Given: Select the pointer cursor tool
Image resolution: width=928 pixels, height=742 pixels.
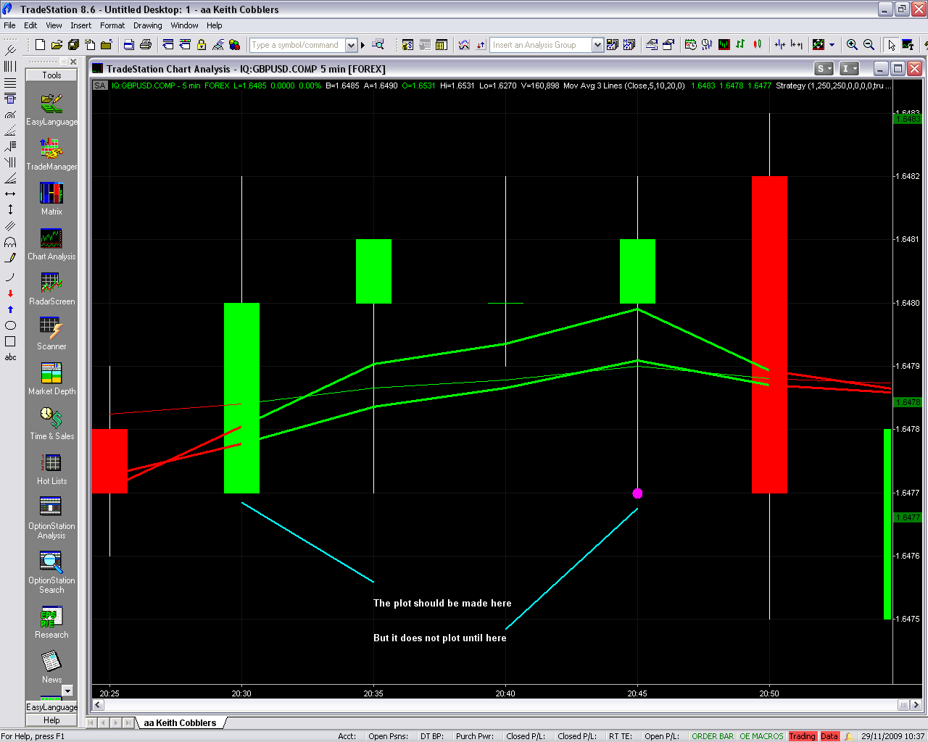Looking at the screenshot, I should tap(891, 45).
